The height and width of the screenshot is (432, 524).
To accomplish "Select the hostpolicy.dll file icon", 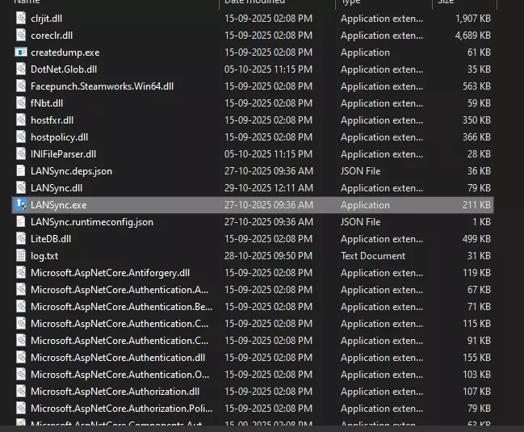I will click(x=21, y=137).
